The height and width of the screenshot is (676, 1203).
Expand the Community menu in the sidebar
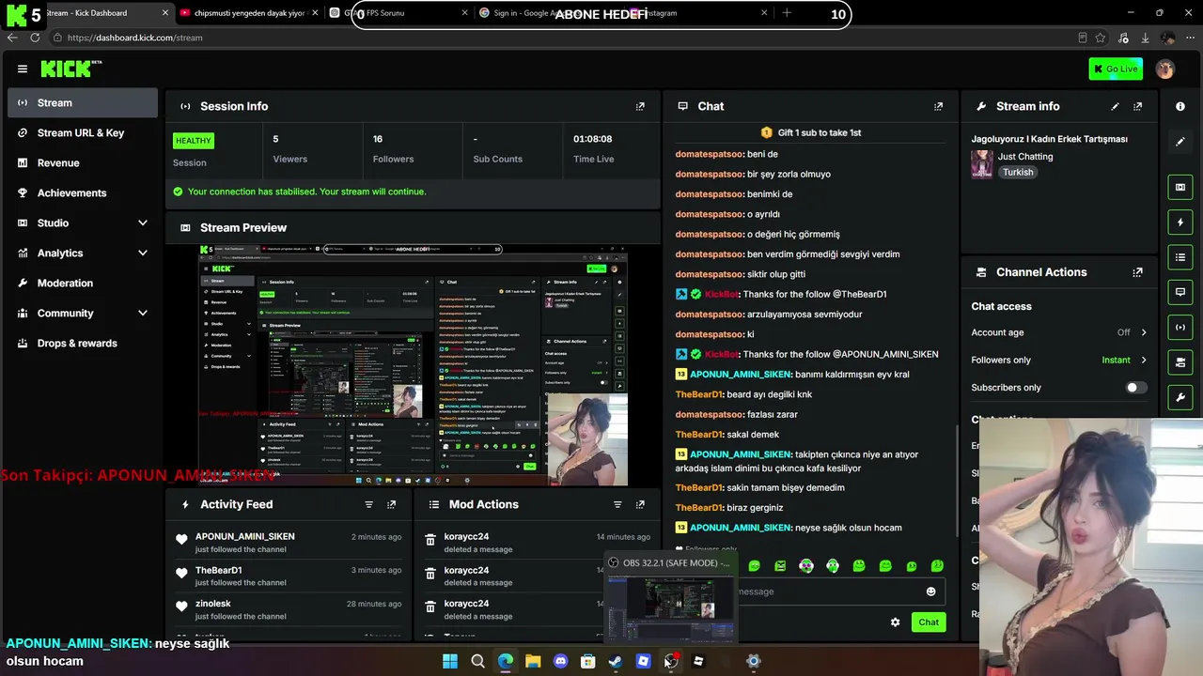pos(83,313)
